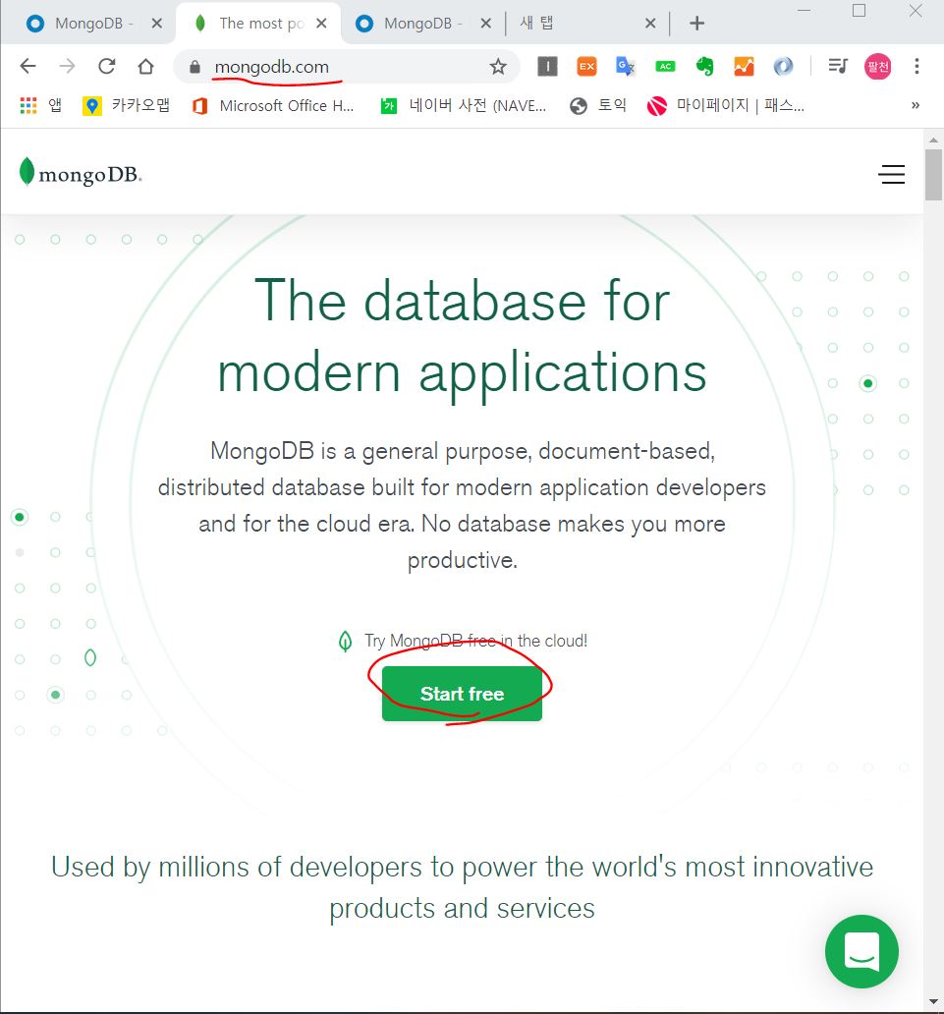The height and width of the screenshot is (1014, 944).
Task: Click the padlock site security icon
Action: 194,67
